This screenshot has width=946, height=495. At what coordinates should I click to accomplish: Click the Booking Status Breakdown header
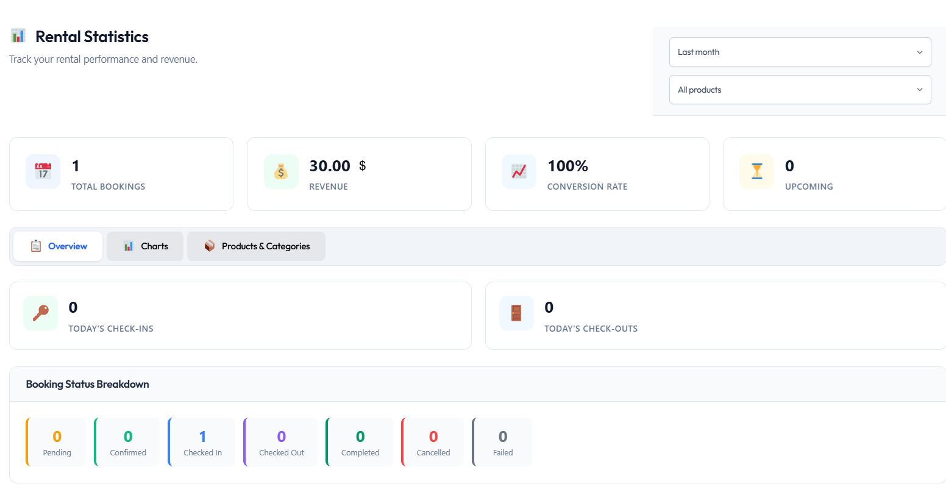tap(87, 384)
